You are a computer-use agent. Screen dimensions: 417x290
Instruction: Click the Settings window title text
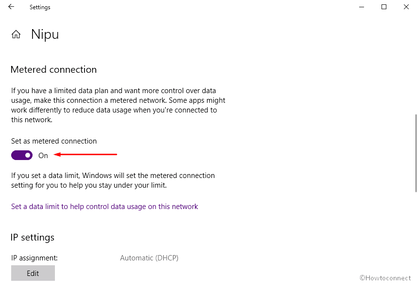tap(40, 7)
